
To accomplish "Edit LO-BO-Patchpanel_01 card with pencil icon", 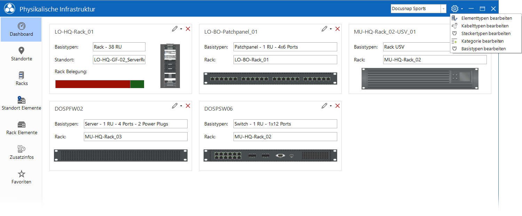I will pos(324,29).
